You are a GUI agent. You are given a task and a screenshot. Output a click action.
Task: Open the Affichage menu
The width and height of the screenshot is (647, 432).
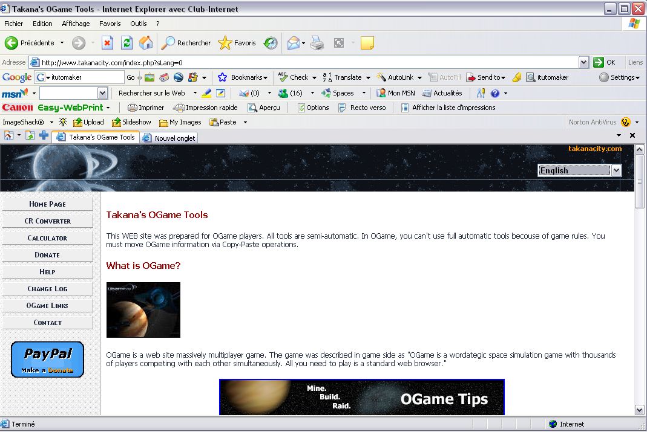pos(76,24)
